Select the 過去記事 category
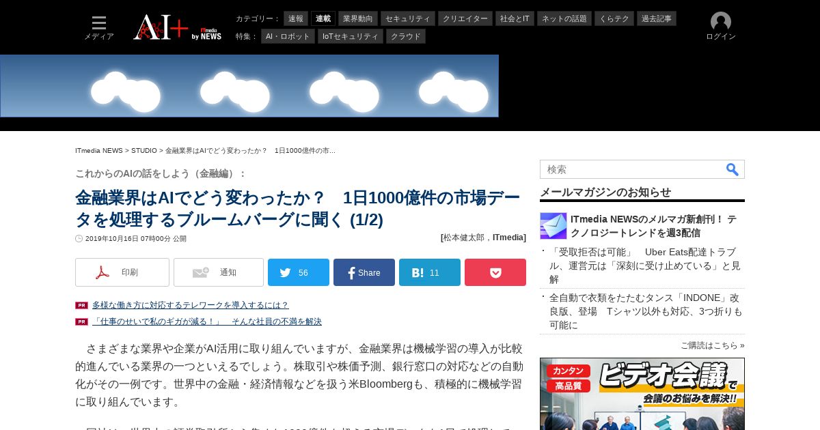Image resolution: width=820 pixels, height=430 pixels. 657,18
